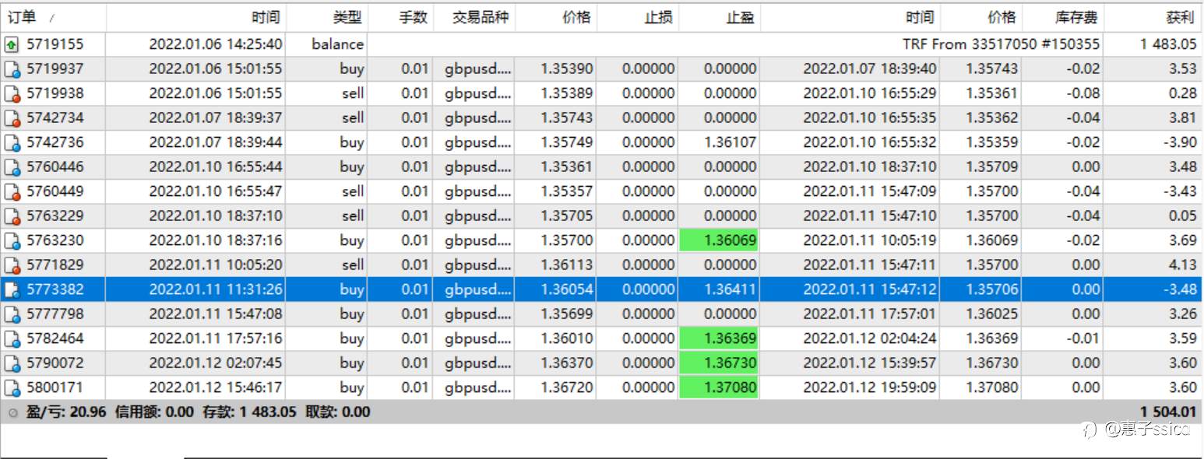Click the sell order icon beside 5771829

coord(12,265)
